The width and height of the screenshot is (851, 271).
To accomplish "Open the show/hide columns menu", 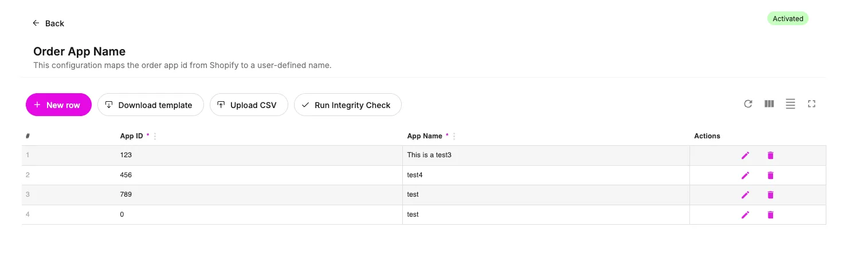I will point(769,104).
